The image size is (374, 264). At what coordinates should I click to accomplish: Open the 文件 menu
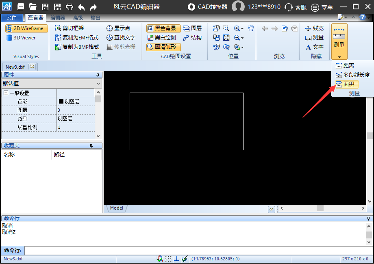(12, 17)
